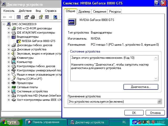The height and width of the screenshot is (126, 168).
Task: Expand Хост-контроллеры шины IEEE 1394 node
Action: 9,100
